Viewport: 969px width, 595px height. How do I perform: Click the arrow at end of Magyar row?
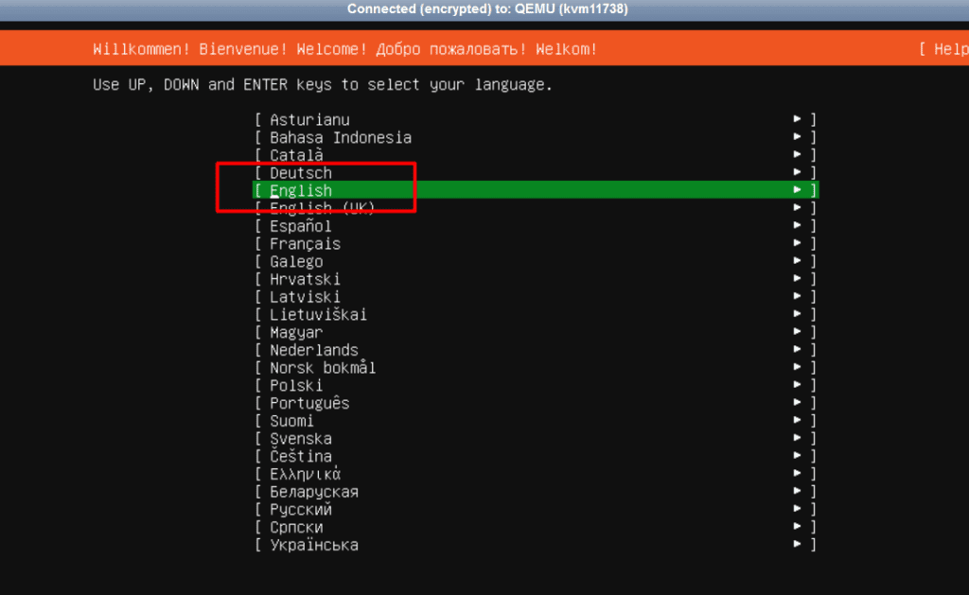click(x=798, y=333)
